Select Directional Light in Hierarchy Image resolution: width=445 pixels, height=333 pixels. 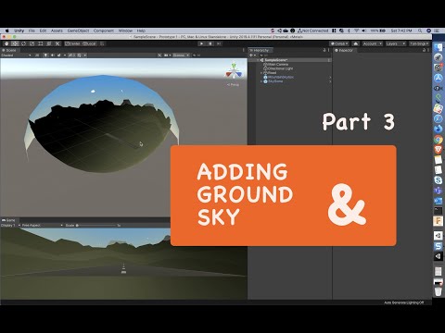pyautogui.click(x=278, y=68)
